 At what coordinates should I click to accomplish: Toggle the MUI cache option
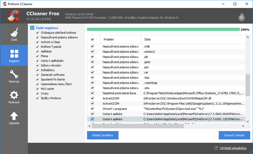coord(37,89)
